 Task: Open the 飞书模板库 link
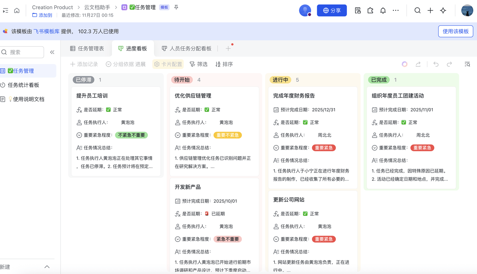pos(46,31)
